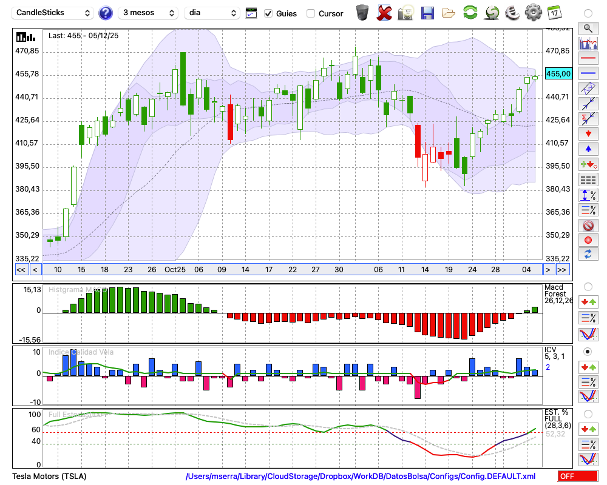Click the Config.DEFAULT.xml file path link

click(361, 476)
